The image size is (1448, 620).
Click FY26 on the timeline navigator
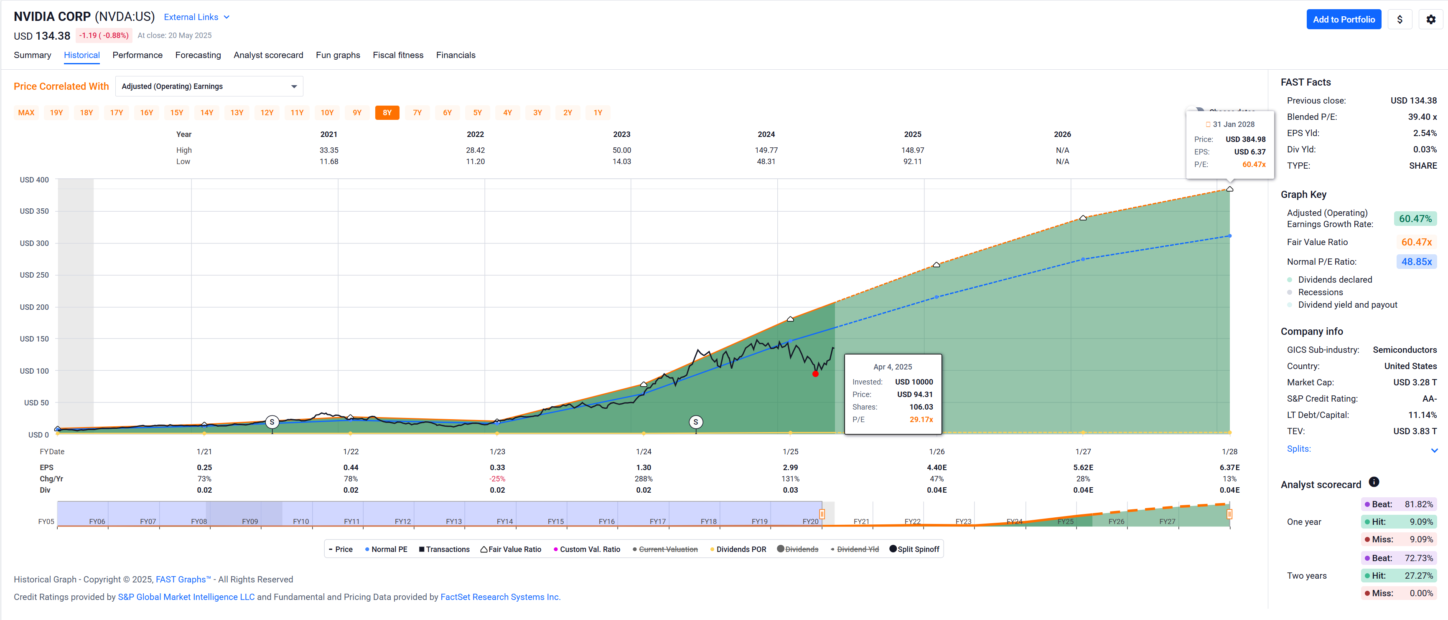pos(1116,521)
